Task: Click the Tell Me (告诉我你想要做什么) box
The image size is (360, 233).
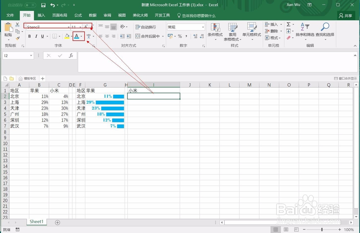Action: point(197,15)
